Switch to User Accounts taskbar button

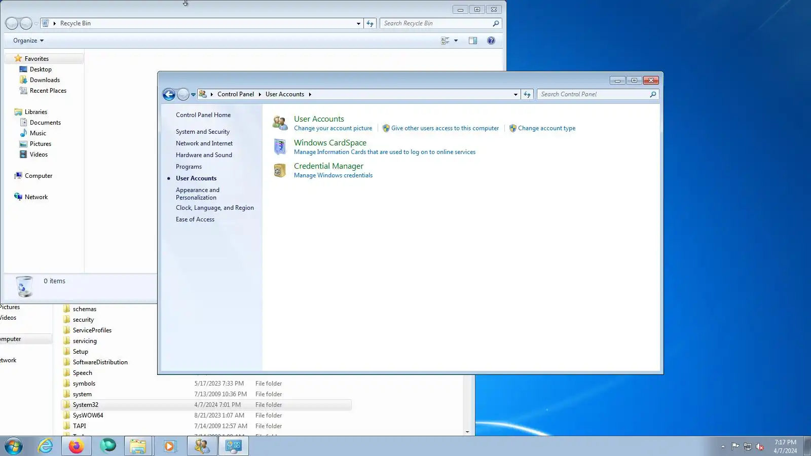202,446
